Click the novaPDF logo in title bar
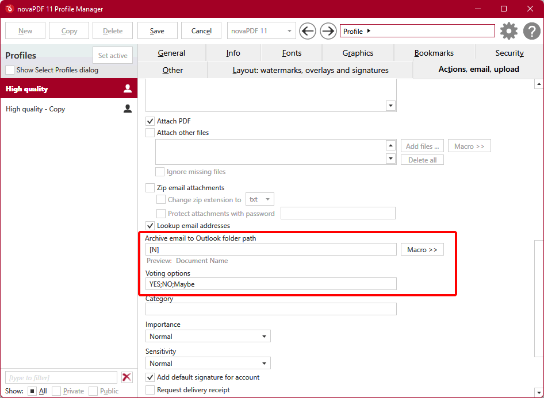This screenshot has height=398, width=544. (9, 9)
